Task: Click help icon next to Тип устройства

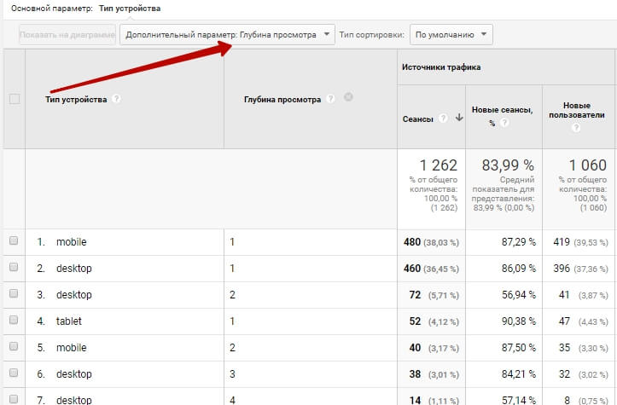Action: [116, 99]
